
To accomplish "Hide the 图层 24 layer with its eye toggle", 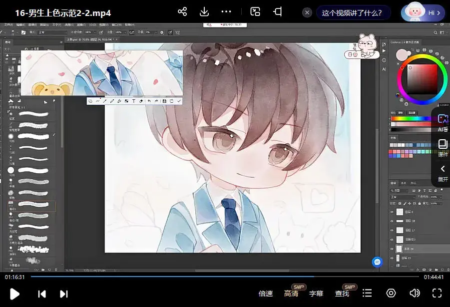I will (x=393, y=249).
